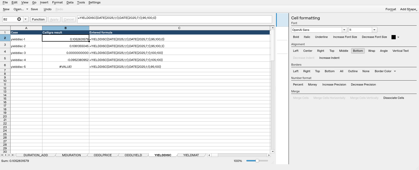This screenshot has height=170, width=419.
Task: Open the Tools menu
Action: 81,2
